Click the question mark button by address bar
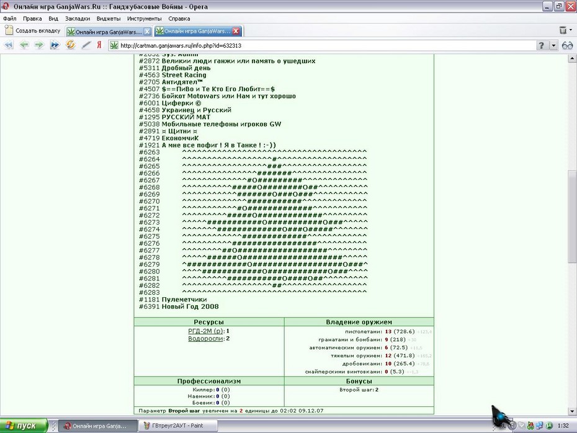577x433 pixels. tap(541, 45)
